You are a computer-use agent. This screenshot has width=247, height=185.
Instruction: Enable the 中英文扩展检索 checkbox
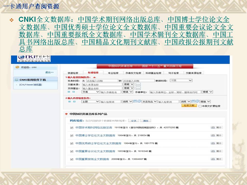[200, 106]
